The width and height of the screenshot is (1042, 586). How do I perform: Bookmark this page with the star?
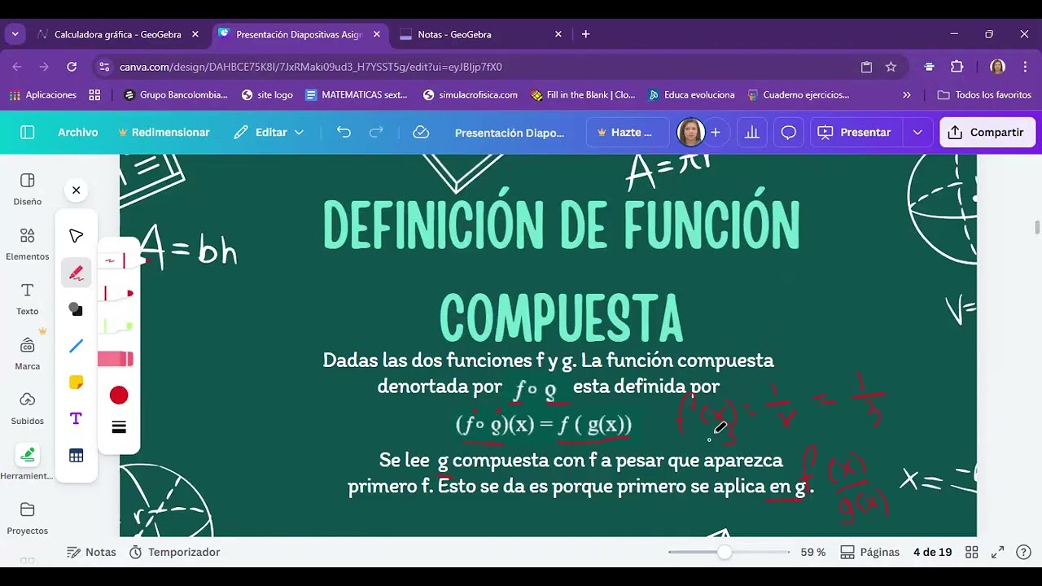tap(891, 67)
